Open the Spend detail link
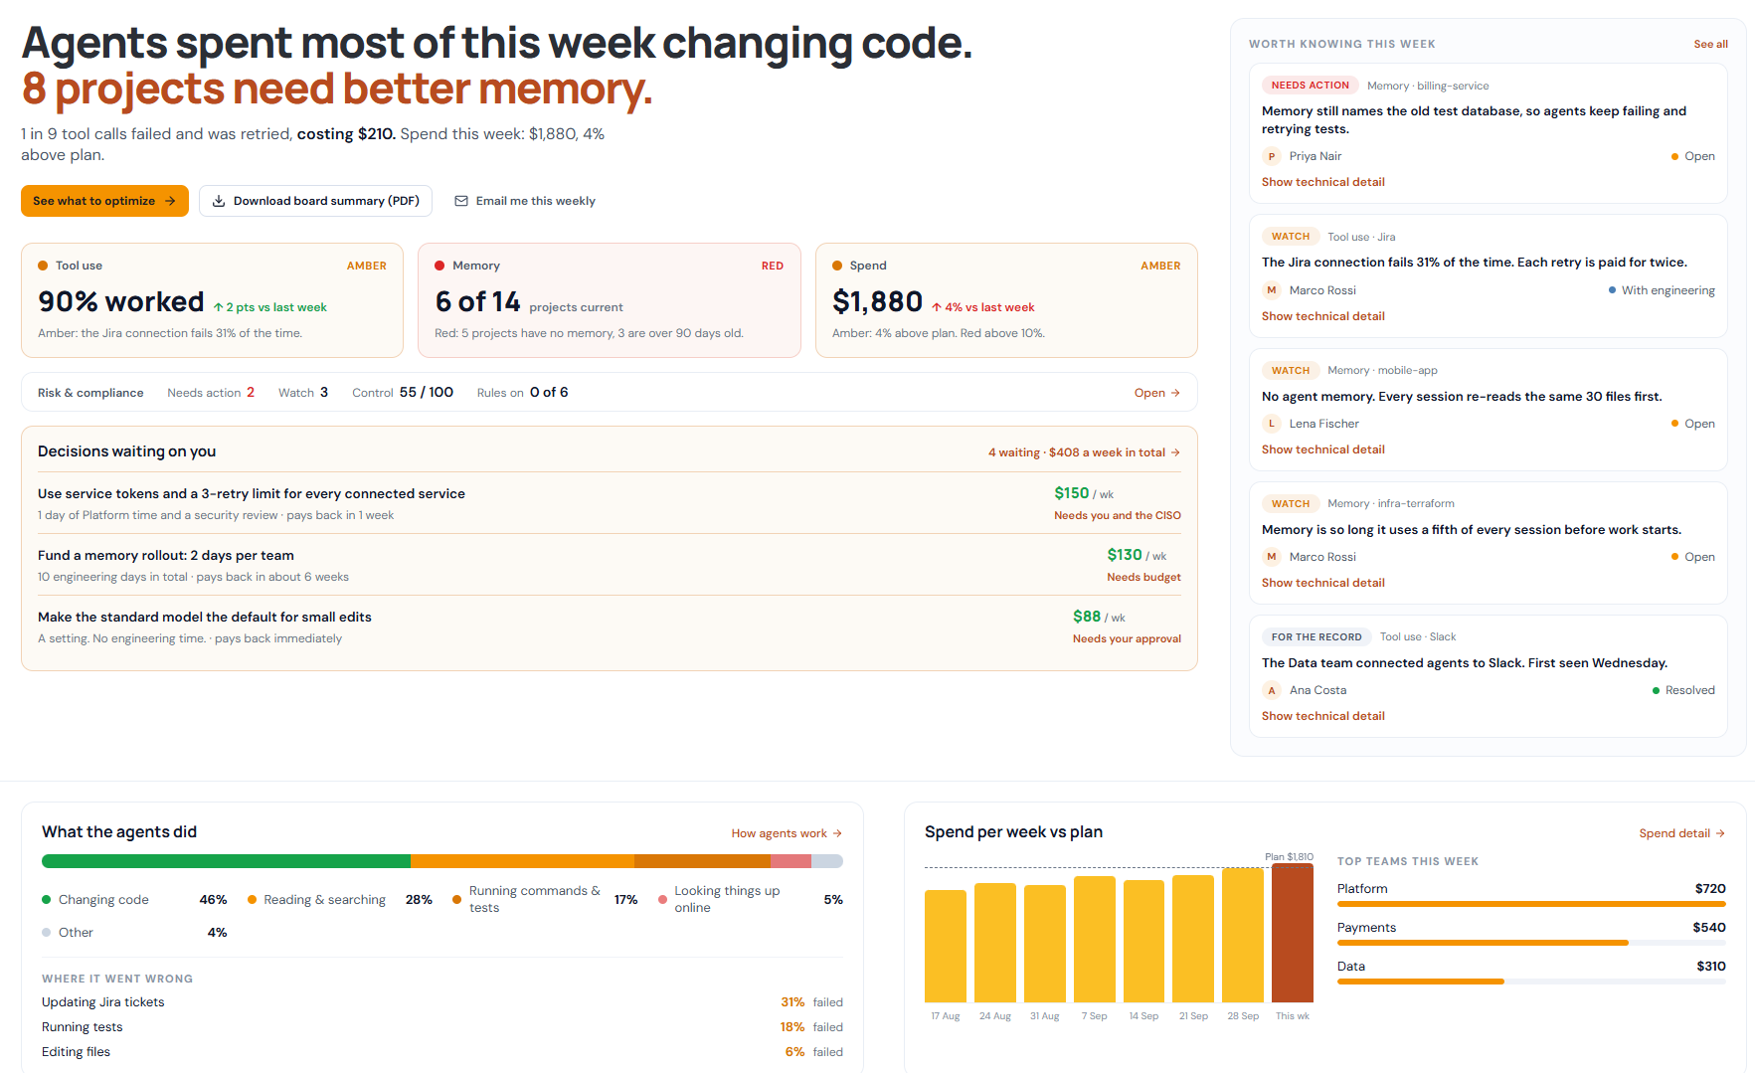Image resolution: width=1755 pixels, height=1073 pixels. point(1682,833)
